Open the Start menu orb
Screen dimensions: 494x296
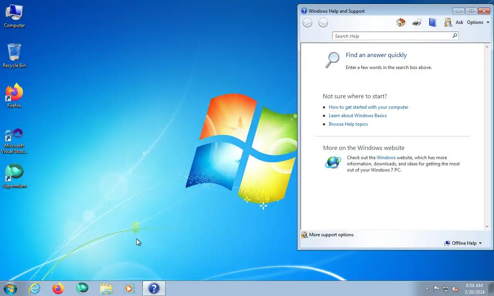[x=10, y=288]
